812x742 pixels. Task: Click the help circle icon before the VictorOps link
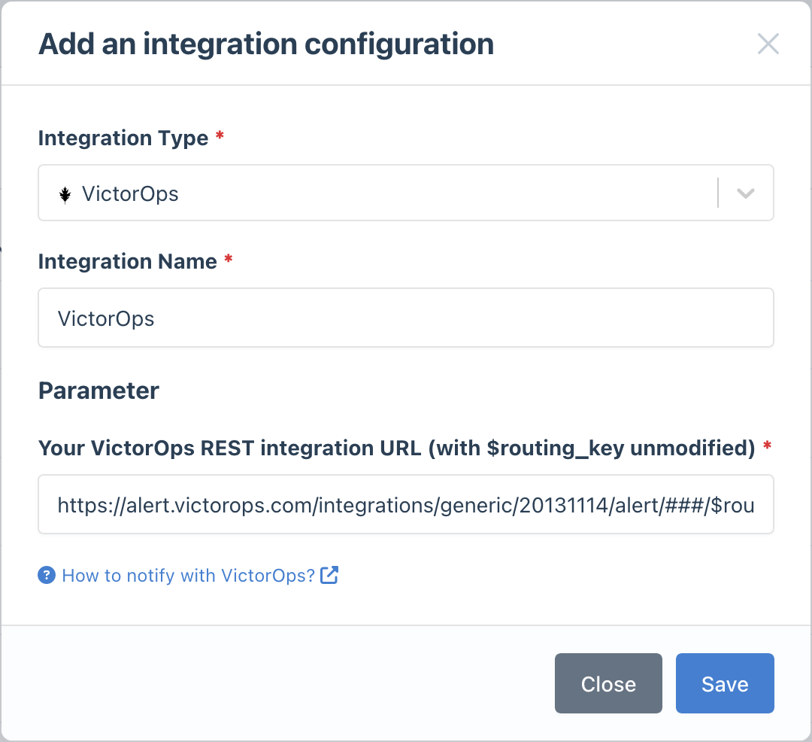tap(46, 575)
